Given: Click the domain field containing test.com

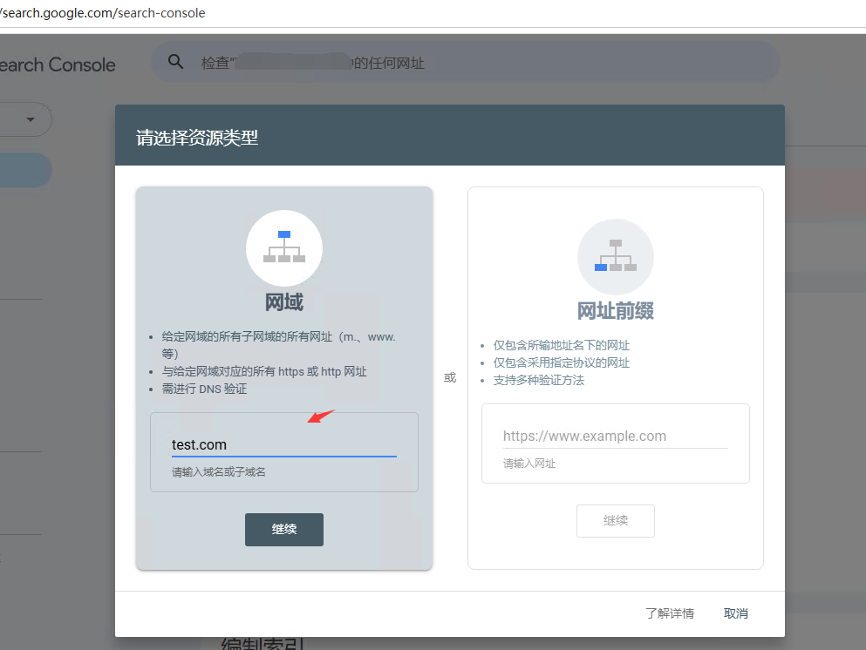Looking at the screenshot, I should coord(283,444).
